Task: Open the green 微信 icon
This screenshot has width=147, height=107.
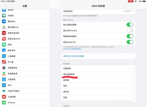Action: pos(4,45)
